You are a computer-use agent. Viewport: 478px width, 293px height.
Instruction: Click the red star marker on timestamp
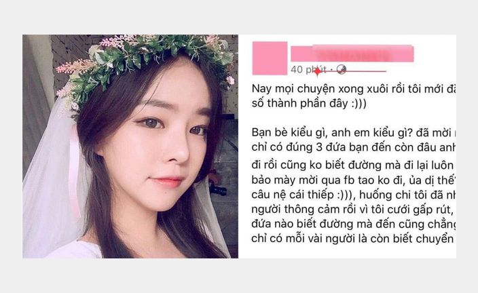coord(317,72)
